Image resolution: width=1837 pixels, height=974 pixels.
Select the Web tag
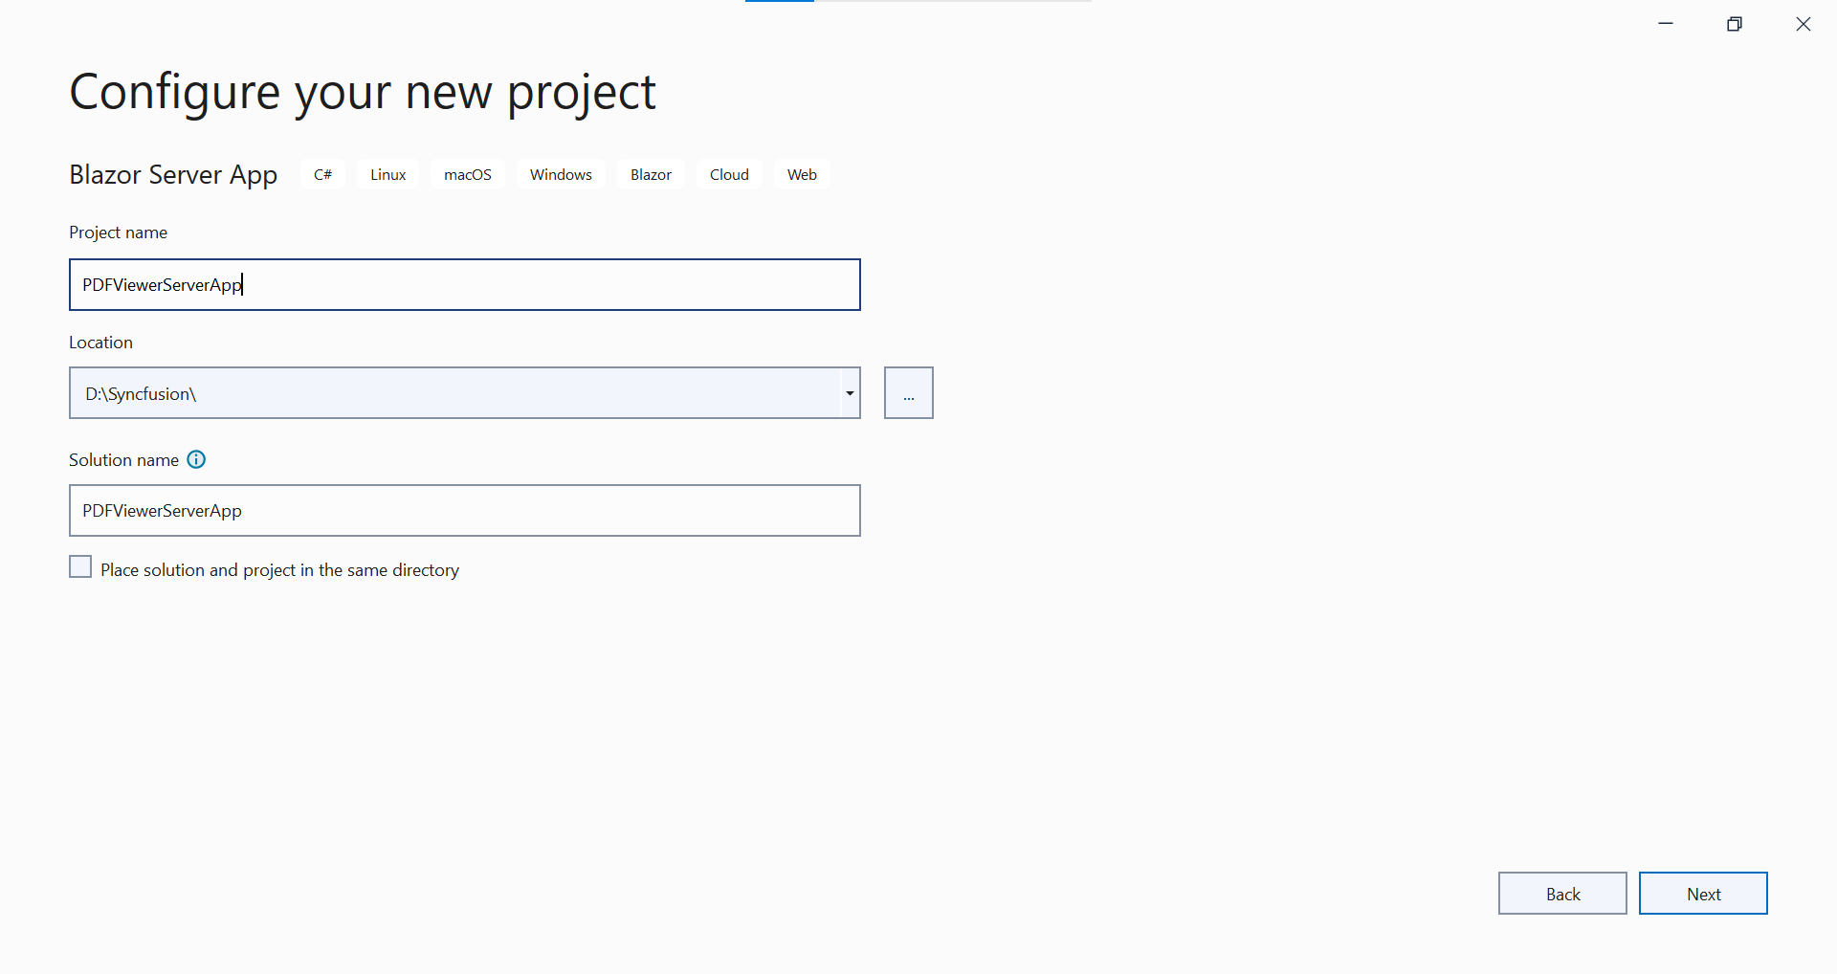pyautogui.click(x=802, y=174)
